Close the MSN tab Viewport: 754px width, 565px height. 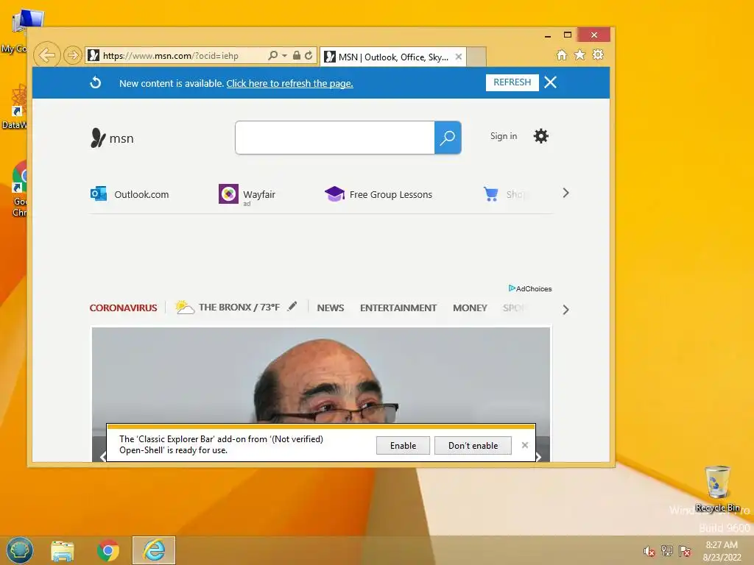click(x=459, y=57)
